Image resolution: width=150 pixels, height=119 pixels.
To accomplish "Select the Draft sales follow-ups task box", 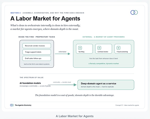I will (x=37, y=58).
